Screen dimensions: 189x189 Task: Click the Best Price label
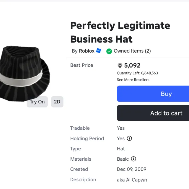coord(82,65)
